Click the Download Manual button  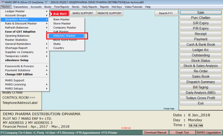point(155,132)
